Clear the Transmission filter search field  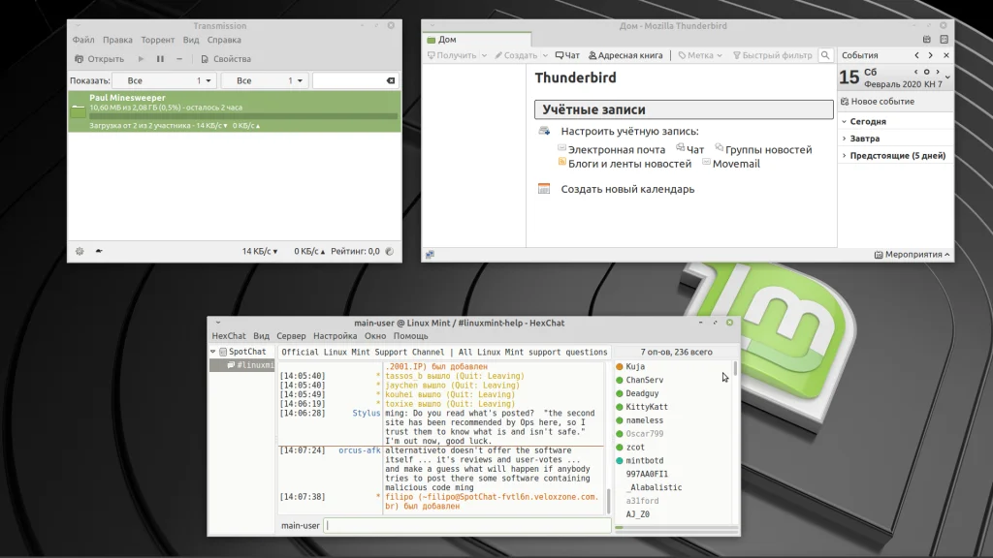click(x=390, y=81)
